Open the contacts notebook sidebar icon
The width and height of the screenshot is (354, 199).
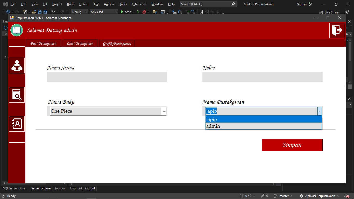coord(17,124)
